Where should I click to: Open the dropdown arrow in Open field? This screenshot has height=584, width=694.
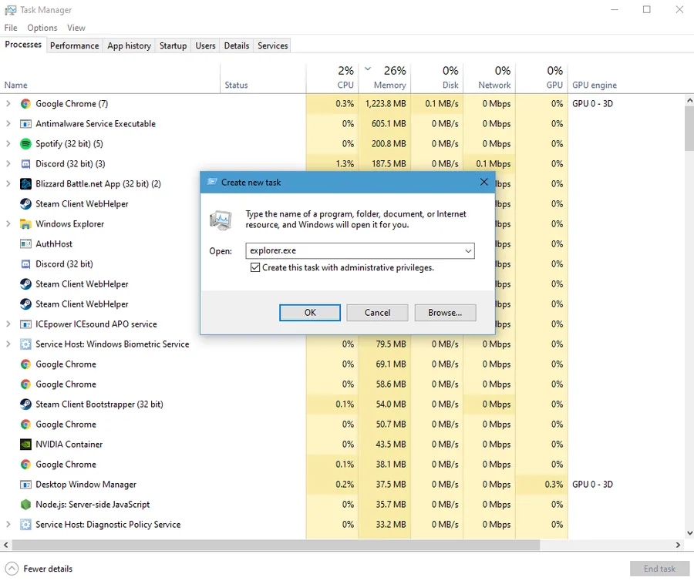(468, 250)
